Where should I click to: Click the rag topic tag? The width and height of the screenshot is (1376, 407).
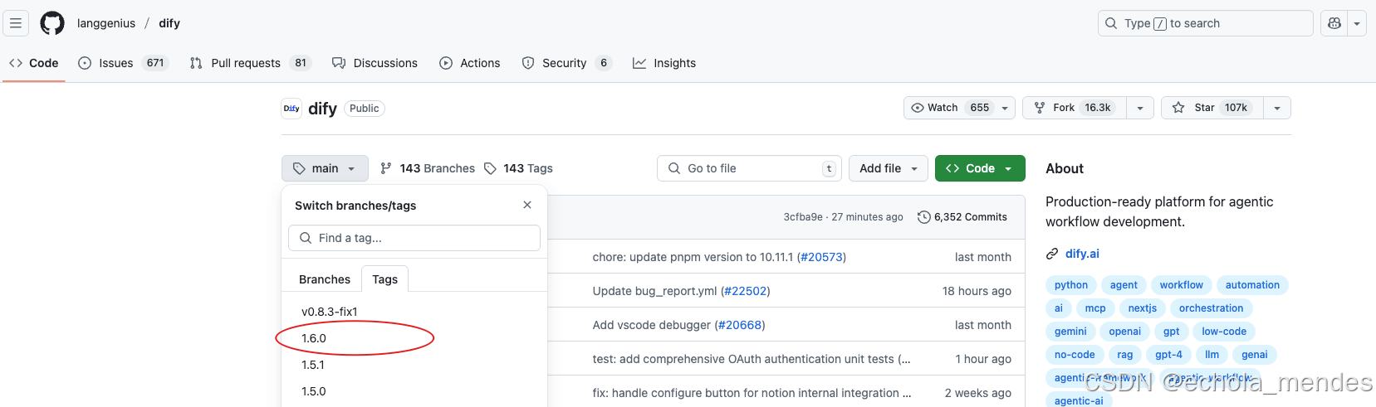(x=1125, y=355)
